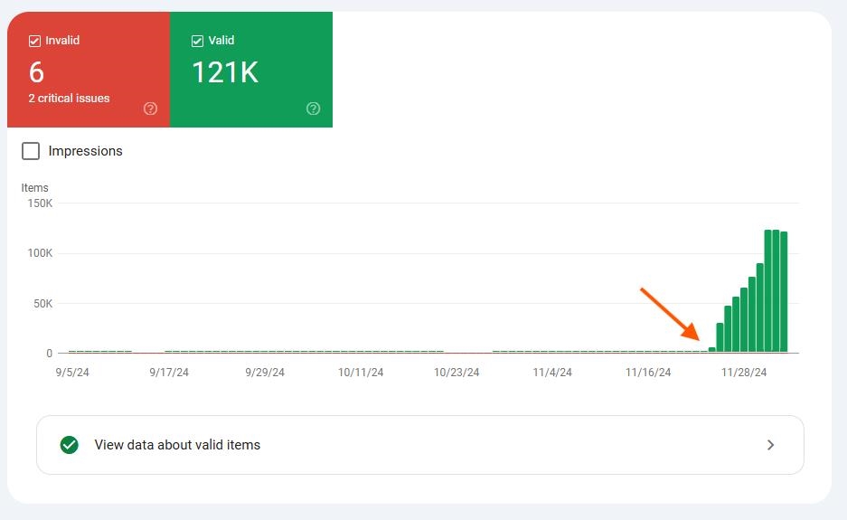
Task: Open the chevron arrow for valid items
Action: coord(771,445)
